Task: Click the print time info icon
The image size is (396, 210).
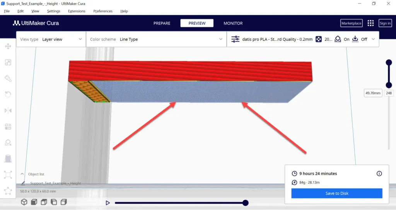Action: (379, 173)
